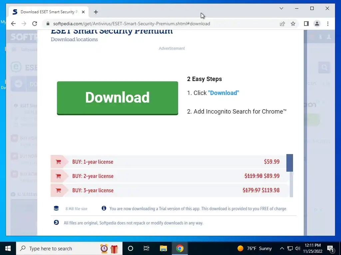
Task: Open clock showing 12:11 PM
Action: pyautogui.click(x=313, y=248)
